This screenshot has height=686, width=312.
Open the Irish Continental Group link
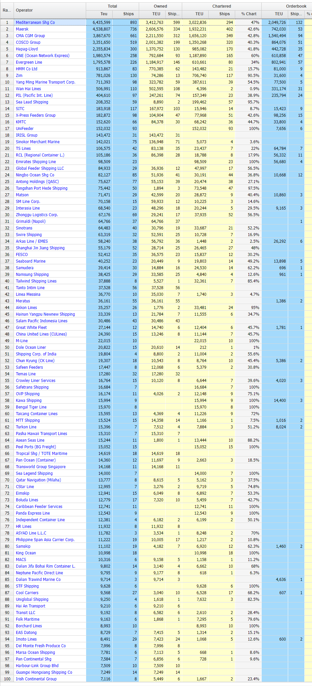36,679
